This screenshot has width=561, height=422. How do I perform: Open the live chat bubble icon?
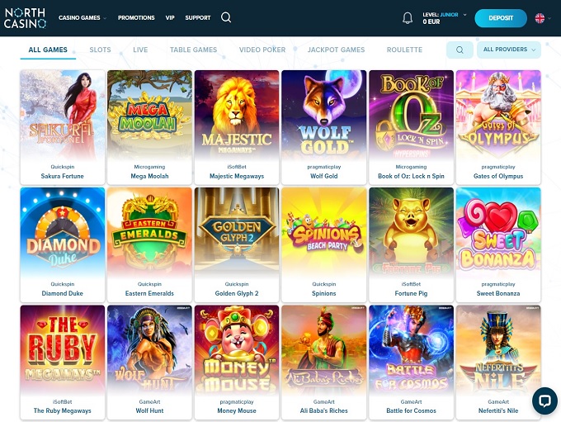(544, 401)
